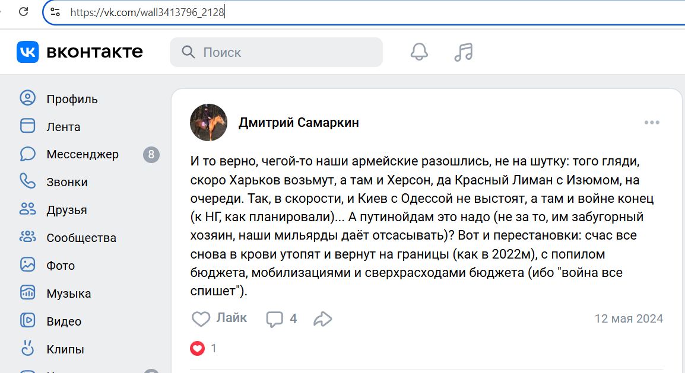Click the share arrow icon

tap(322, 319)
